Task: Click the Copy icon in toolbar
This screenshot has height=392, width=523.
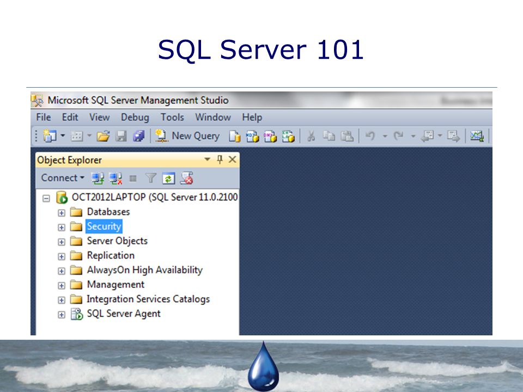Action: click(x=329, y=136)
